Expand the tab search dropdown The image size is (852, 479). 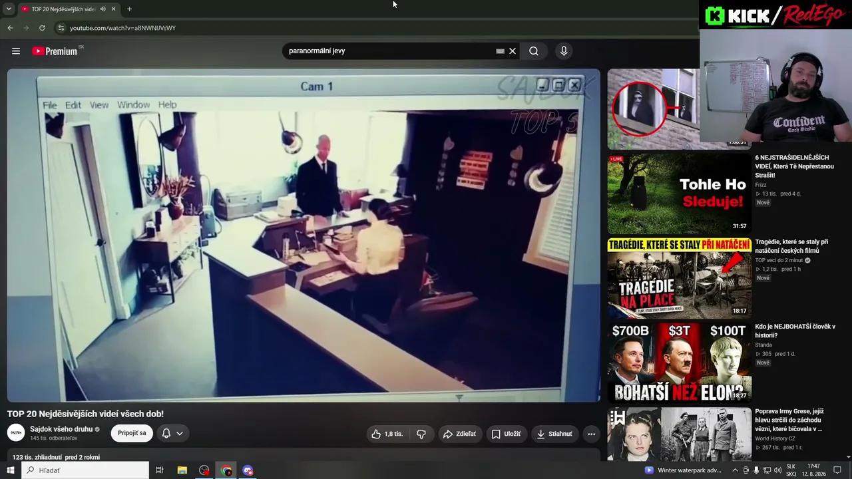coord(9,9)
